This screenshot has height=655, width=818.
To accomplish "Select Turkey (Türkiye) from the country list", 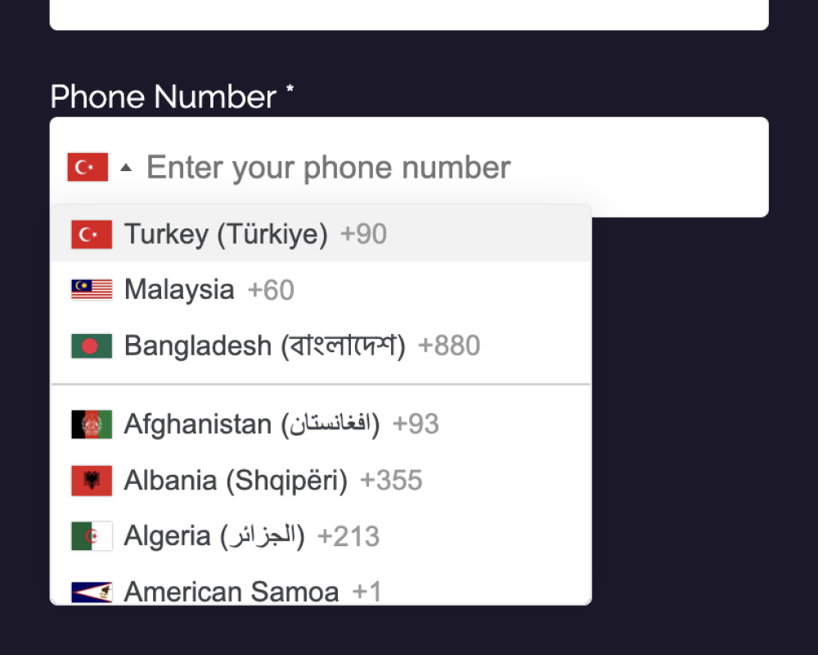I will [226, 235].
